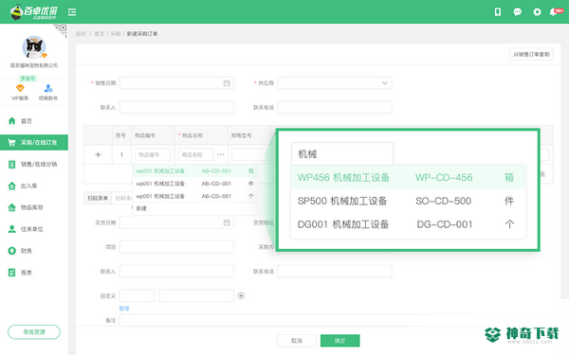Focus the 规格型号 input in row 1
Viewport: 569px width, 355px height.
coord(248,154)
